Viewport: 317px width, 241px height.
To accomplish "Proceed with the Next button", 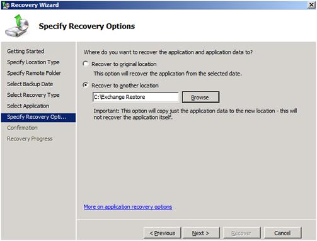I will 201,233.
